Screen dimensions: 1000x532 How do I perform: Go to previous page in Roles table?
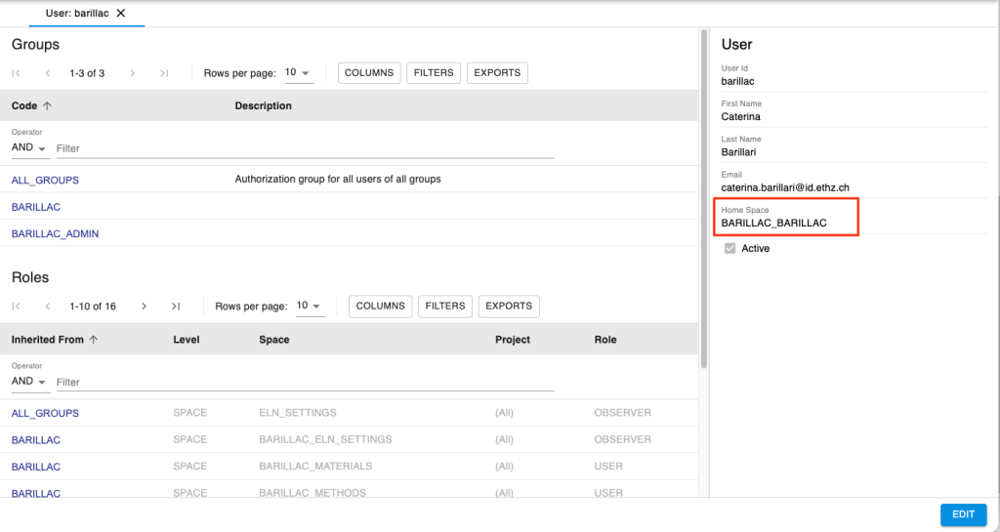point(48,307)
